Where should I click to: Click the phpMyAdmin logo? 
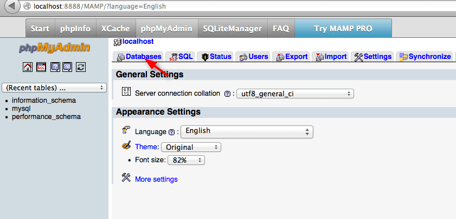55,48
